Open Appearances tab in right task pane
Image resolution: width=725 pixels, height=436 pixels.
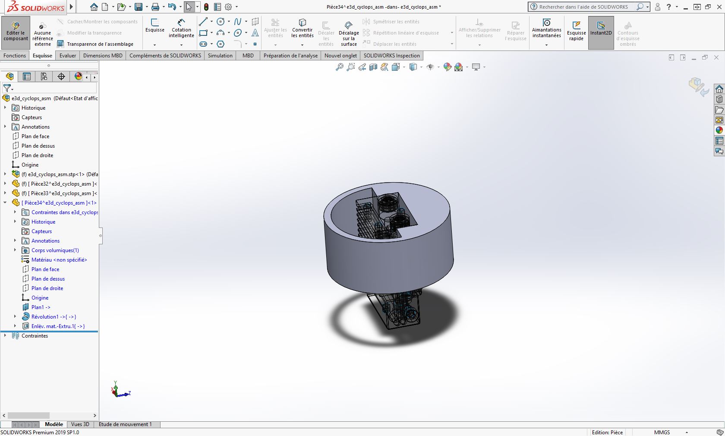719,130
